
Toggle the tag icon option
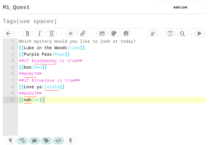(x=46, y=141)
